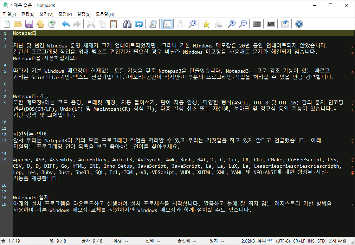The width and height of the screenshot is (355, 245).
Task: Click the folder-with-arrow icon after Save
Action: click(x=40, y=24)
